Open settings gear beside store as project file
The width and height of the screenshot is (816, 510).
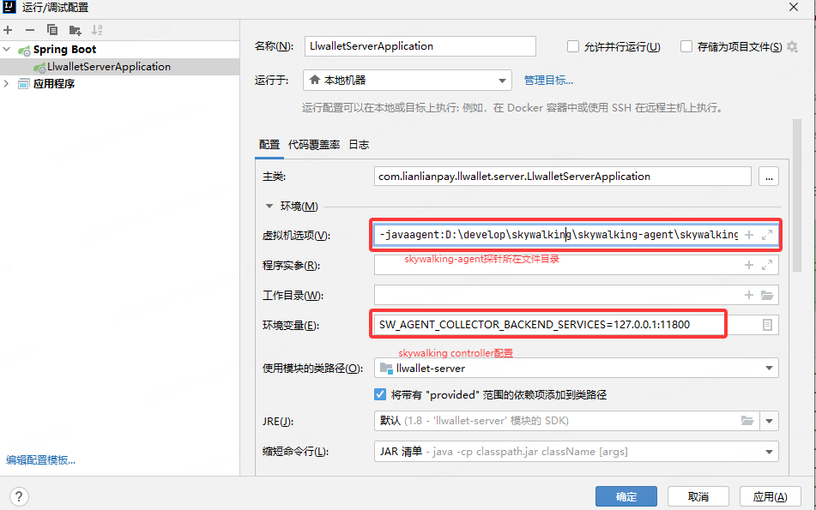click(x=792, y=47)
